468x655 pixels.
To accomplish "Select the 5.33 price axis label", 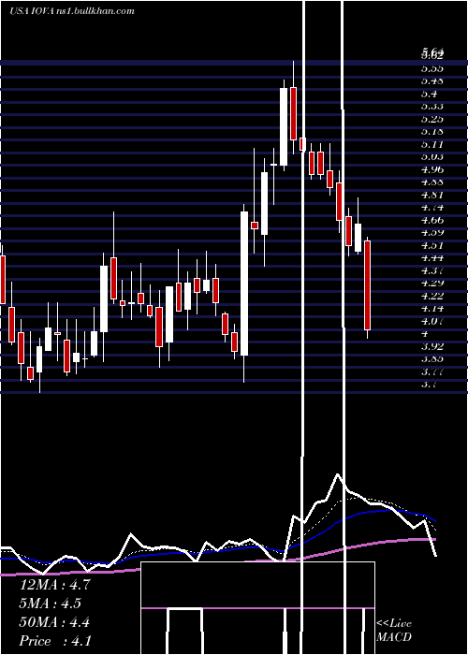I will pyautogui.click(x=432, y=106).
